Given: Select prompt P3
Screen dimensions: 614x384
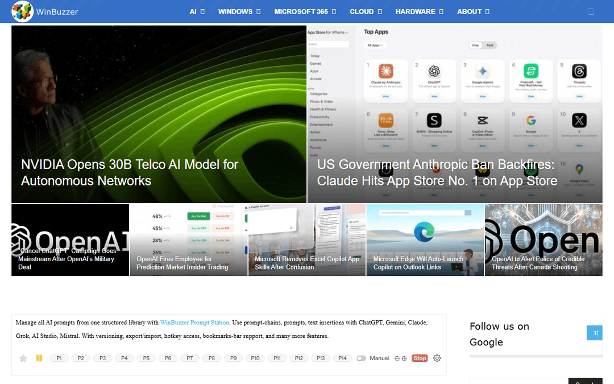Looking at the screenshot, I should point(102,358).
